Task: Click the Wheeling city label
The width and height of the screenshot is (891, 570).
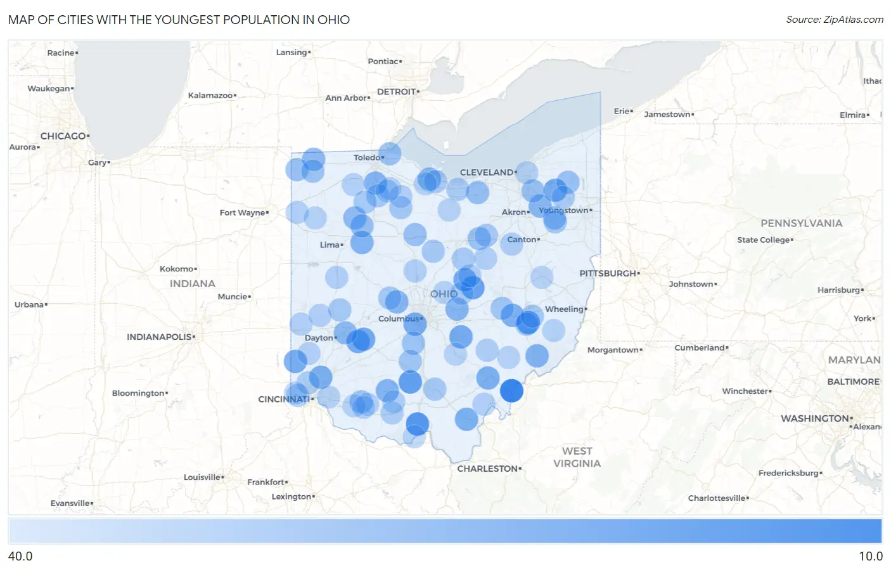Action: point(564,309)
